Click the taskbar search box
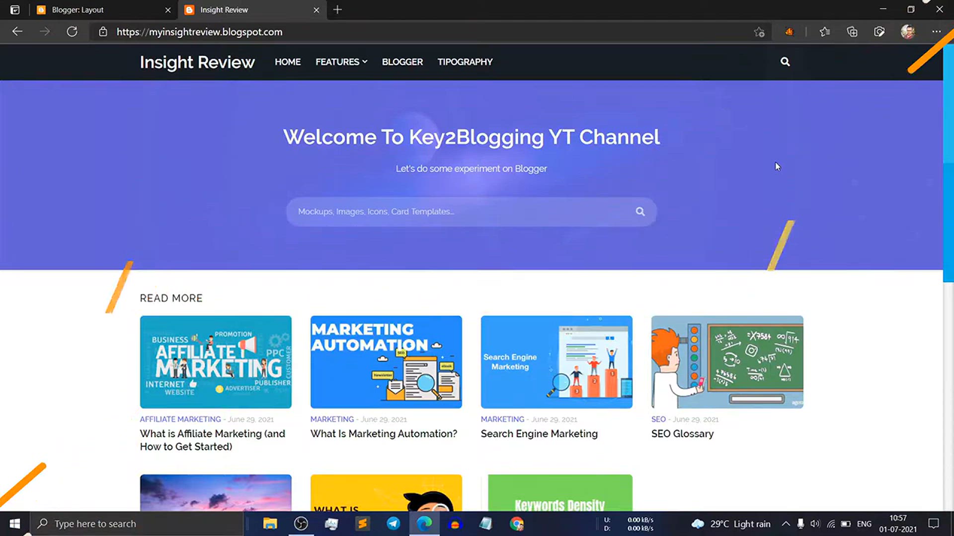Screen dimensions: 954x536 (x=137, y=524)
